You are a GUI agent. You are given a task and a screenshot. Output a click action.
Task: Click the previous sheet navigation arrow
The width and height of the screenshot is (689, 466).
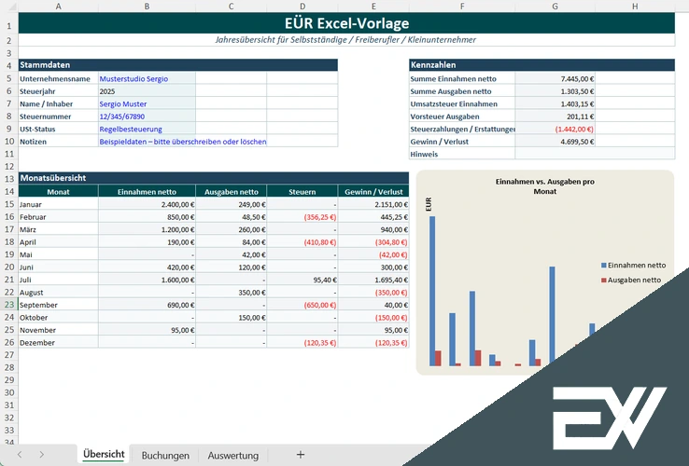(x=18, y=455)
